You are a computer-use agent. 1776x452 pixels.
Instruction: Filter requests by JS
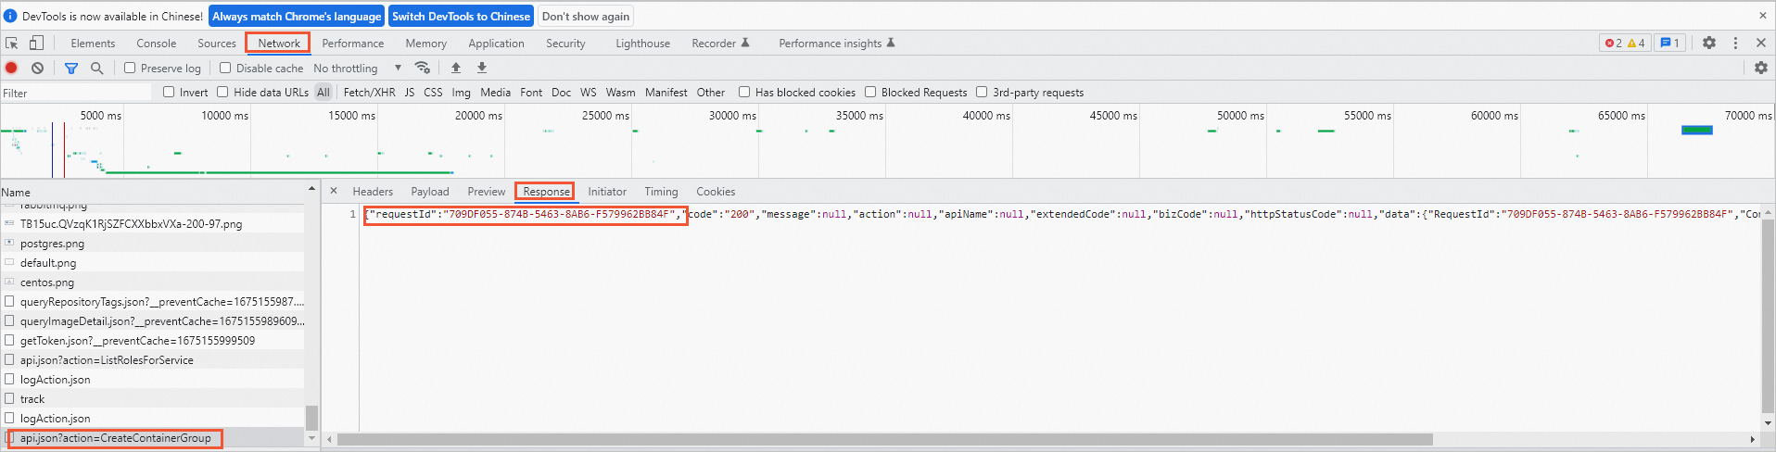pos(409,92)
